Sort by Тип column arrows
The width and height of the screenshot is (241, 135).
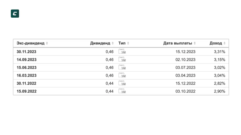(128, 43)
